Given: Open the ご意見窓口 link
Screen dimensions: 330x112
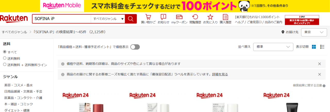Looking at the screenshot, I should (x=254, y=22).
